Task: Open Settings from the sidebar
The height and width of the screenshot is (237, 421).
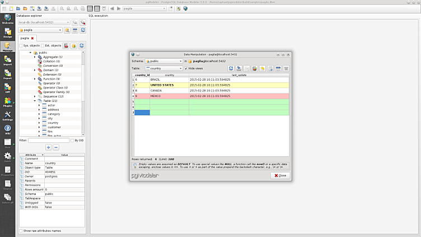Action: 8,115
